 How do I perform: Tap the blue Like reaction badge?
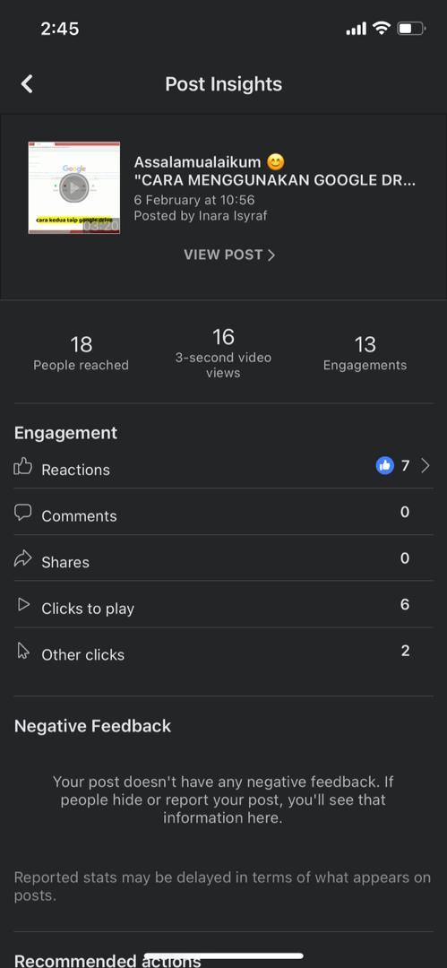[384, 466]
